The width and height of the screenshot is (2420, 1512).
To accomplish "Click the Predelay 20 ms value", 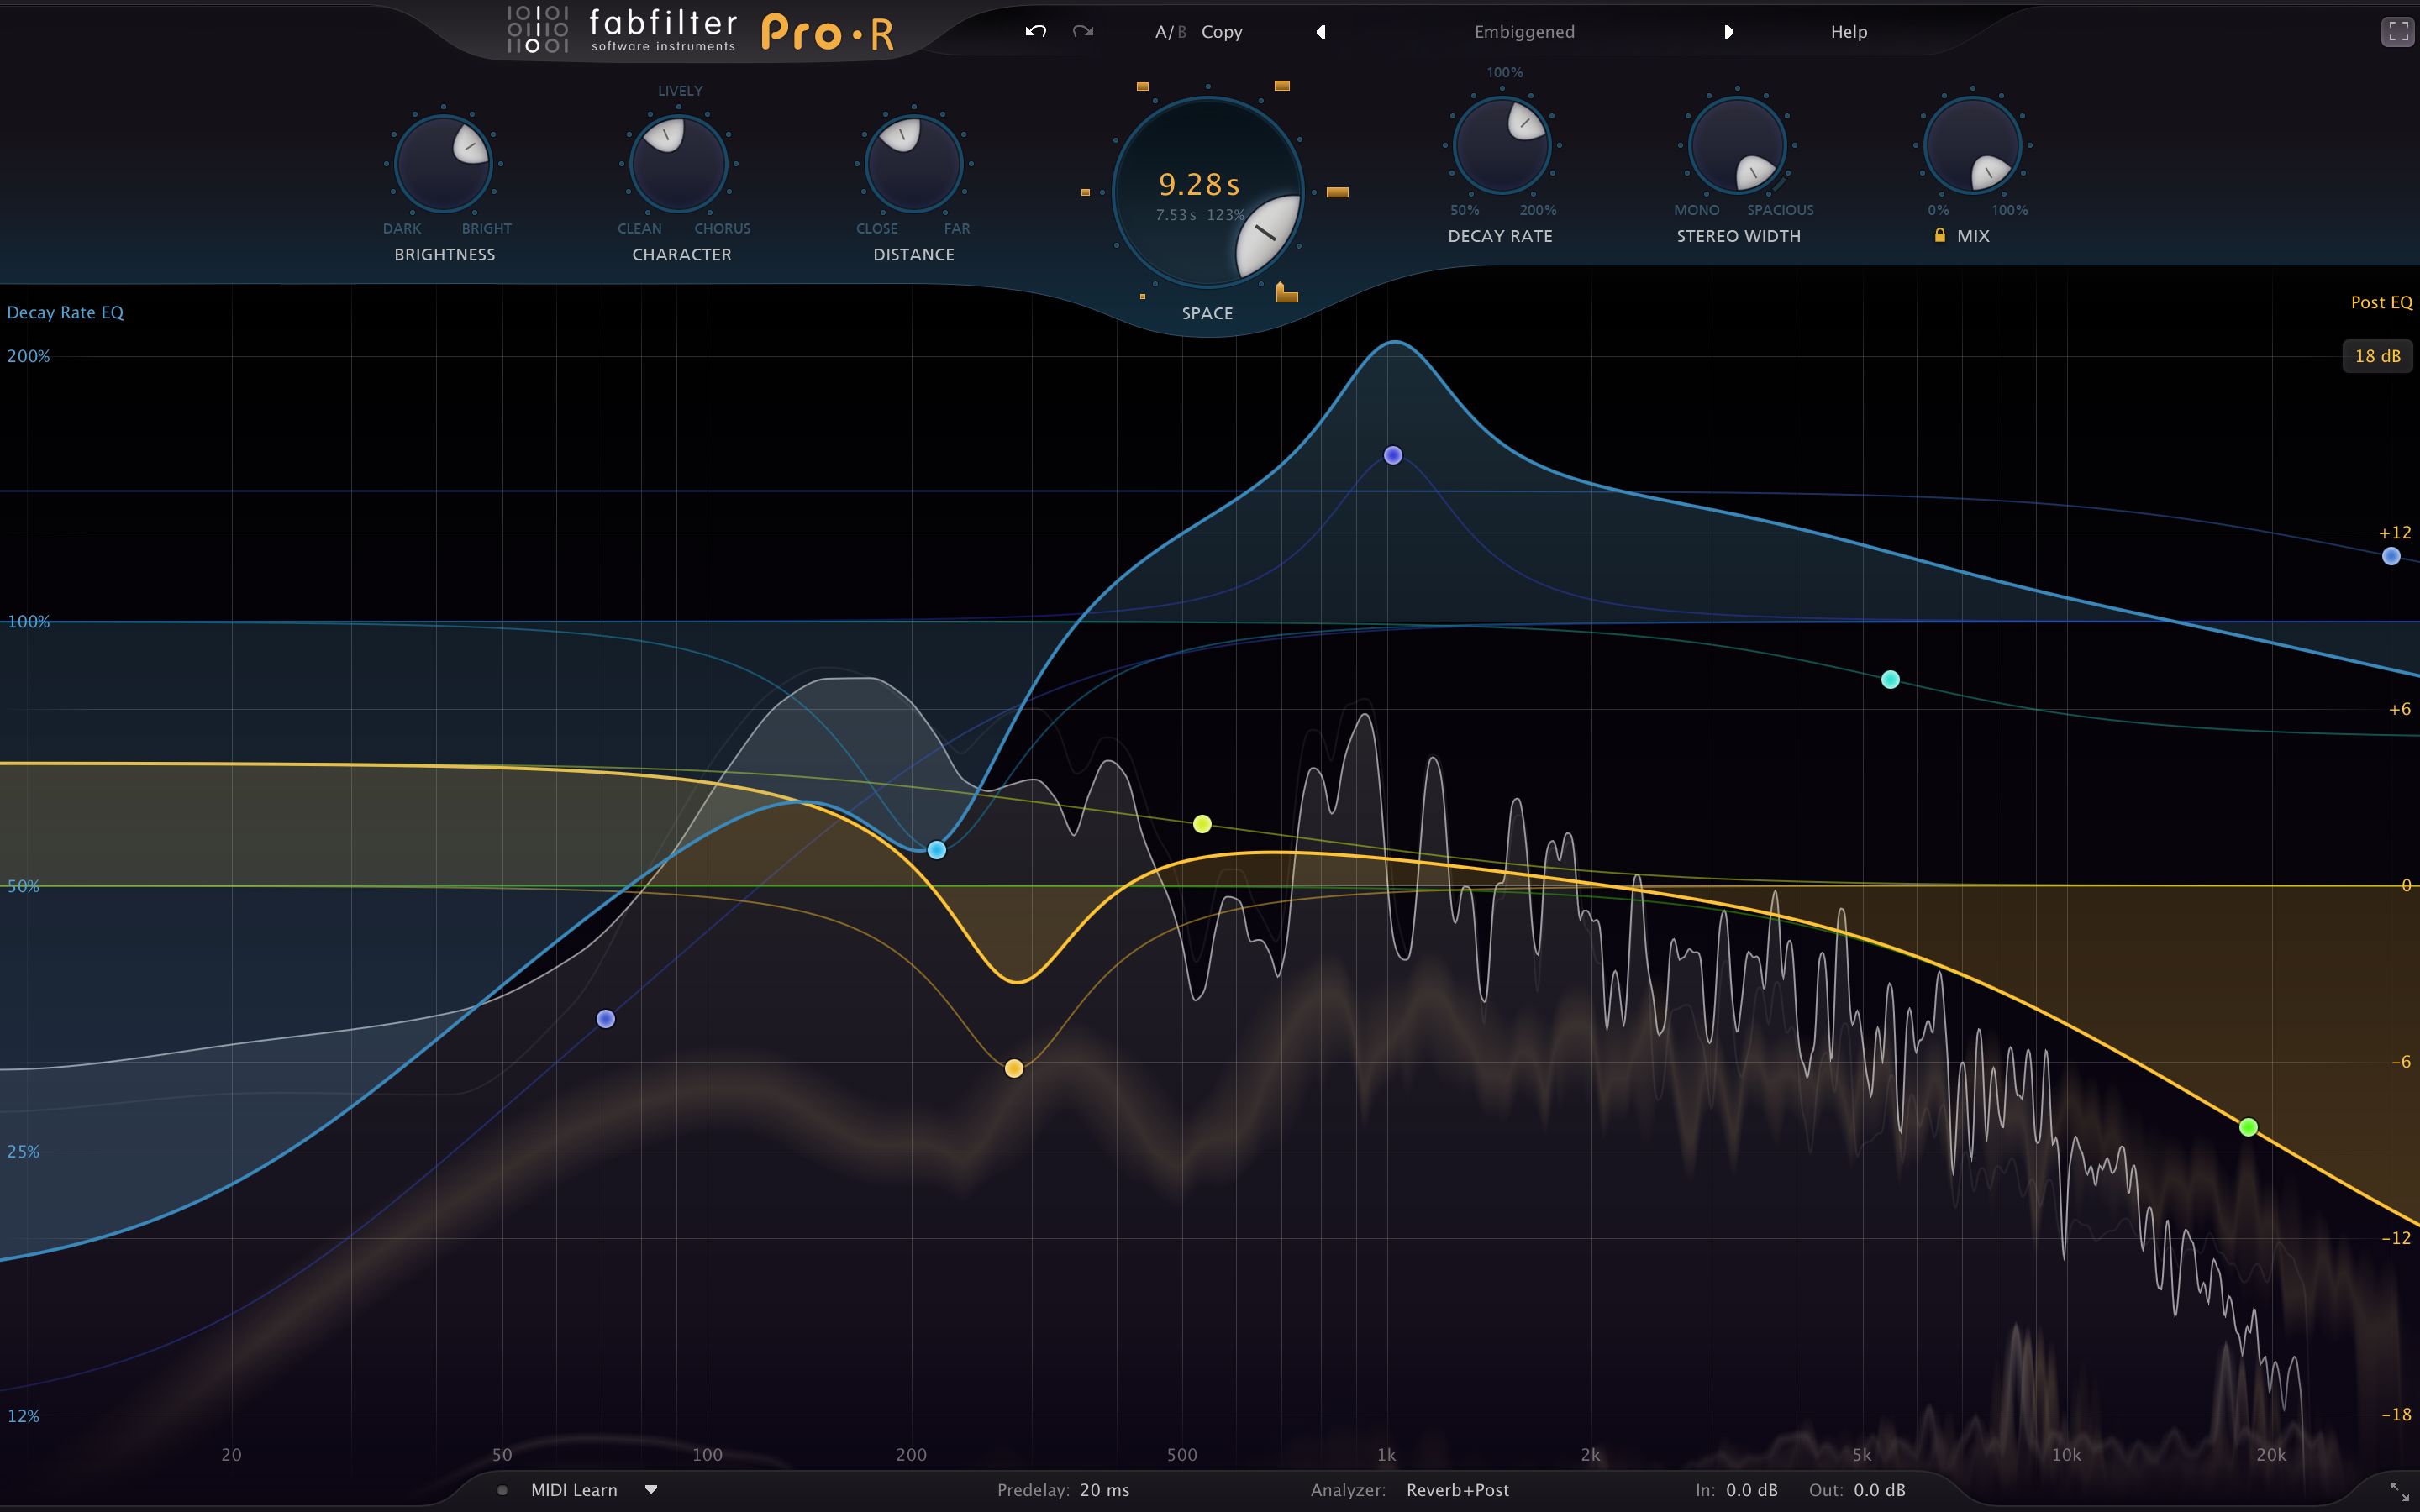I will pyautogui.click(x=1103, y=1490).
